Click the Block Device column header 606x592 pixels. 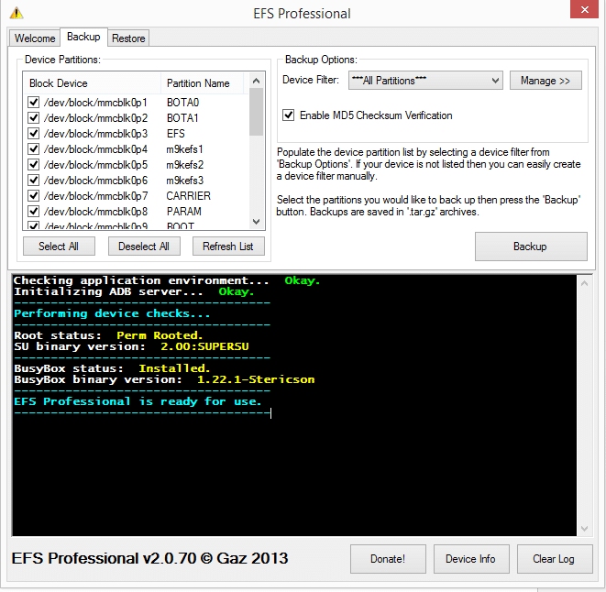tap(93, 83)
